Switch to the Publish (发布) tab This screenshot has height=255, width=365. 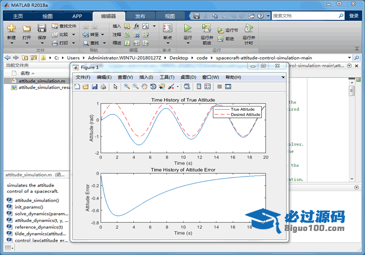pyautogui.click(x=140, y=16)
